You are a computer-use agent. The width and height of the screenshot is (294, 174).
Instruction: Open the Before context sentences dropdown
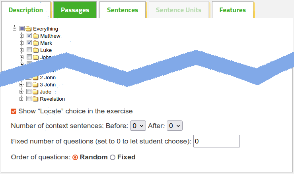coord(138,126)
